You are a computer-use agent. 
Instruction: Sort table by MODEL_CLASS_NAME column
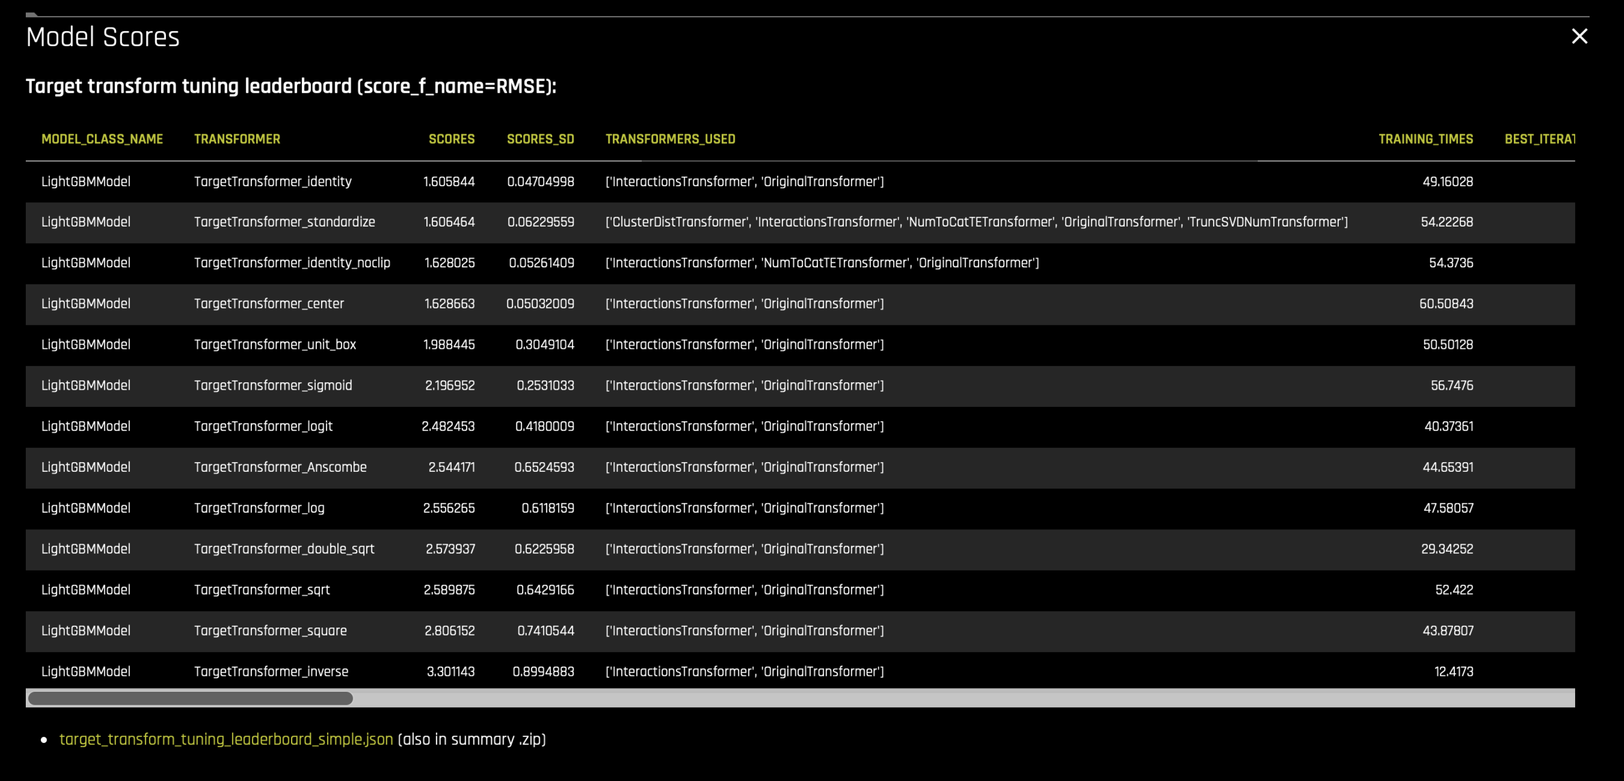click(102, 138)
